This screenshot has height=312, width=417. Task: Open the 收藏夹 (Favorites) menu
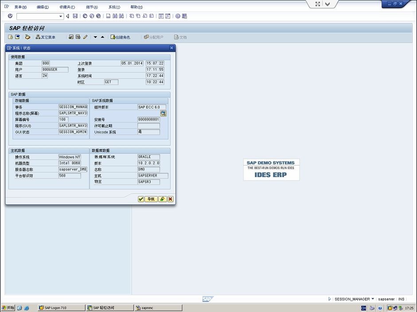pyautogui.click(x=67, y=7)
